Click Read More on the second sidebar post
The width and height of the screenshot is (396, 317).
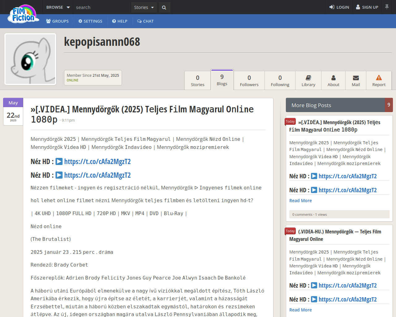pyautogui.click(x=300, y=310)
